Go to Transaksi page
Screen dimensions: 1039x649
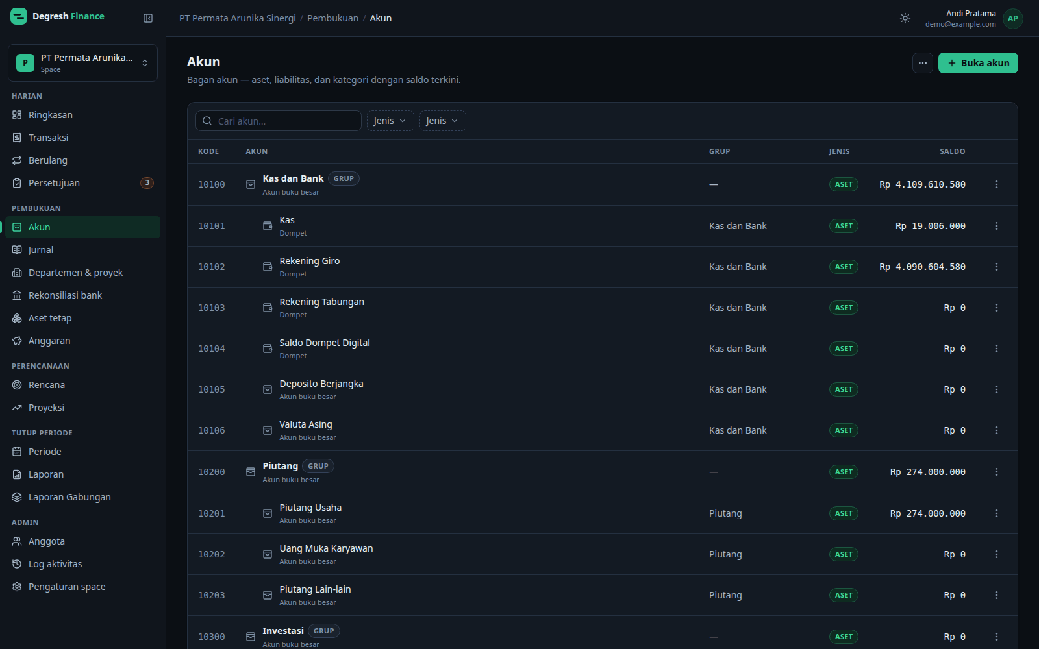click(82, 138)
